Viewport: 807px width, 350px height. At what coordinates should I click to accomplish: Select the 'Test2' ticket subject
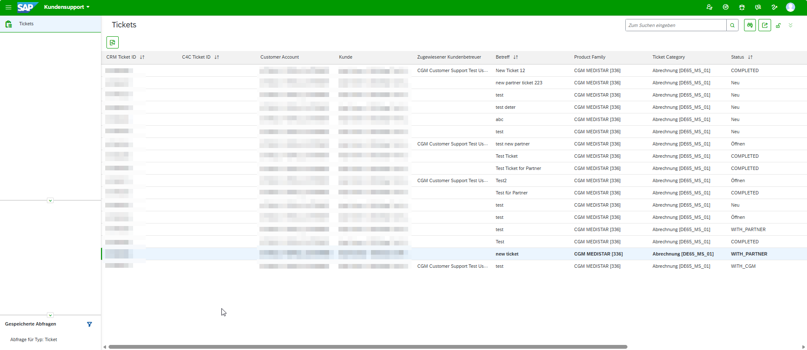click(x=501, y=180)
